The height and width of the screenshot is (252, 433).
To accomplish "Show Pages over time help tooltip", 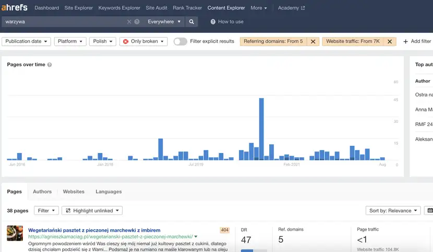I will [50, 65].
